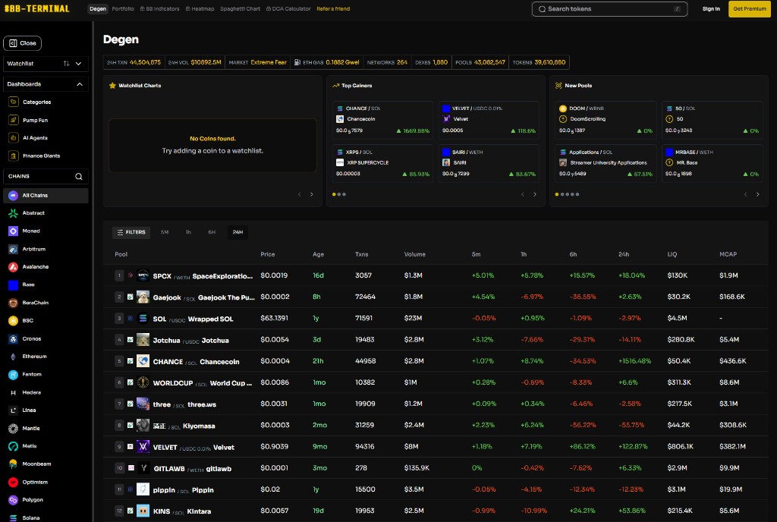Select the Arbitrum chain icon

click(x=14, y=249)
